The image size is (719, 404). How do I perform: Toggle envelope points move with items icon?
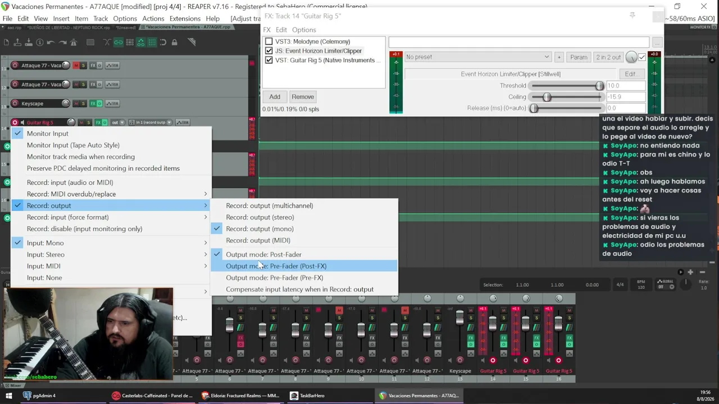coord(141,42)
